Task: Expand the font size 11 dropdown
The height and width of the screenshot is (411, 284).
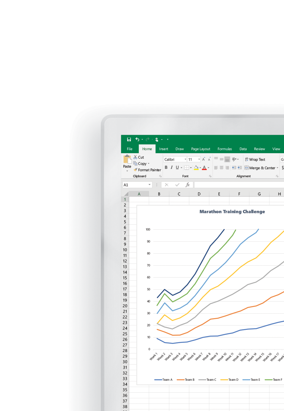Action: click(199, 159)
